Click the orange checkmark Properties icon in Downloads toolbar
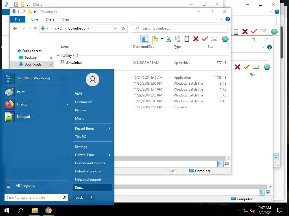This screenshot has width=289, height=216. (205, 39)
